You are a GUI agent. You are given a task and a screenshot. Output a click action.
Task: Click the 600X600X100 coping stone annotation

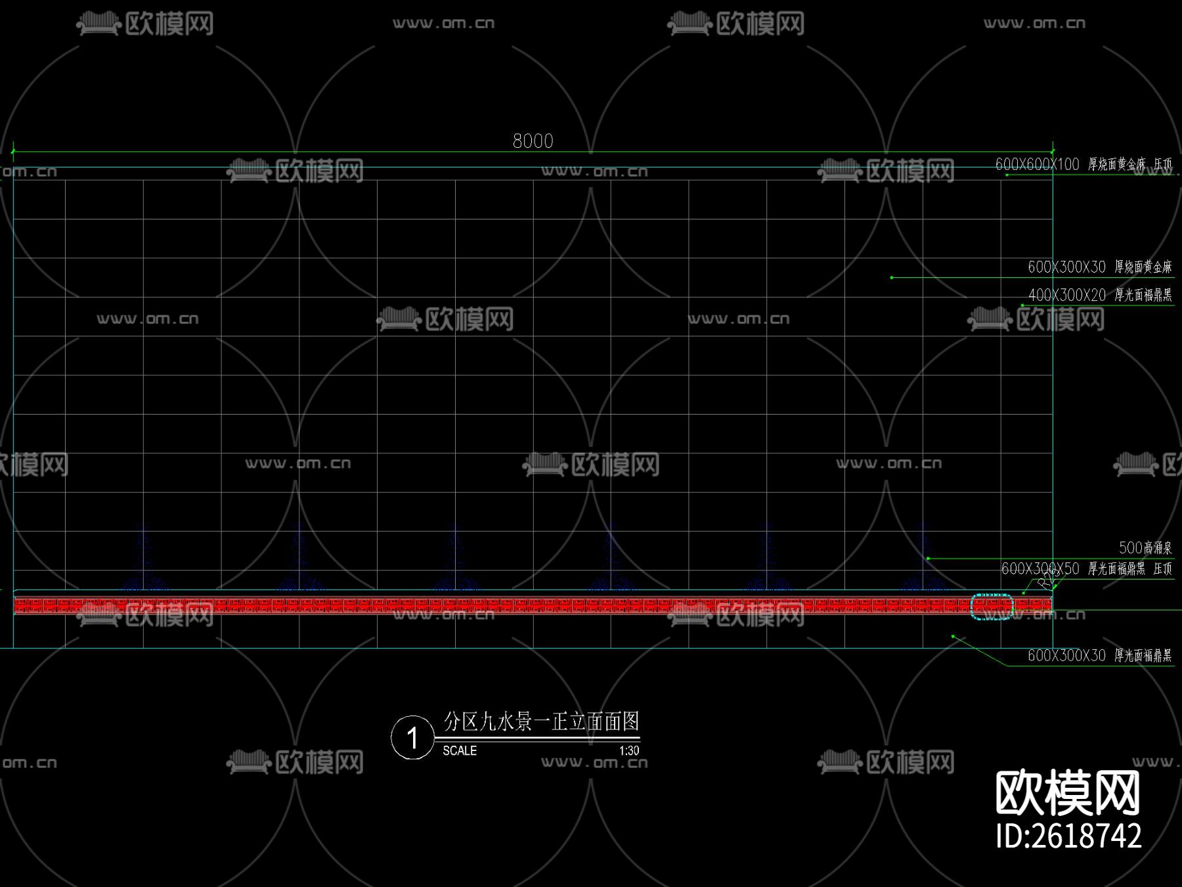[1083, 164]
